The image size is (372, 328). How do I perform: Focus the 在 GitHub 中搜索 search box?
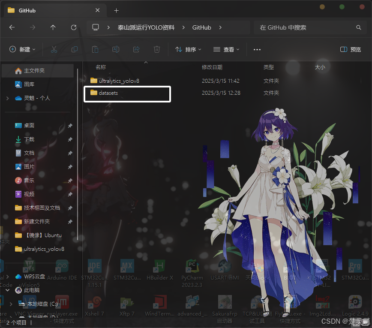pyautogui.click(x=310, y=27)
